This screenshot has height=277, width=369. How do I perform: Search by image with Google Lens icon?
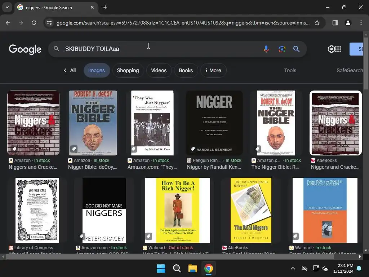pos(282,49)
